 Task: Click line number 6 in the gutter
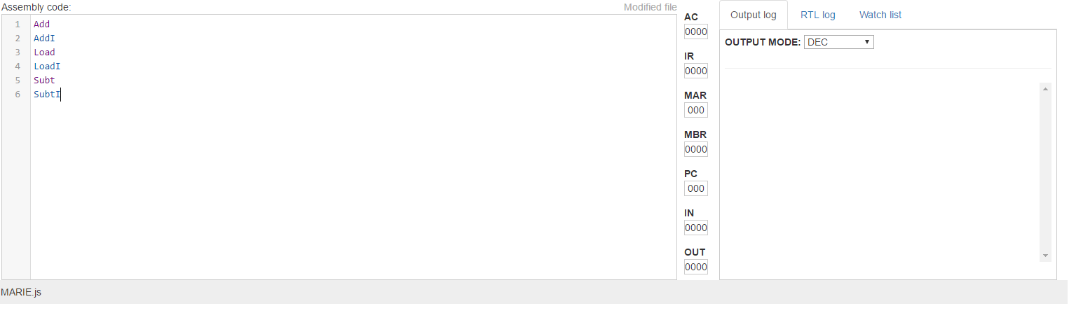coord(17,94)
